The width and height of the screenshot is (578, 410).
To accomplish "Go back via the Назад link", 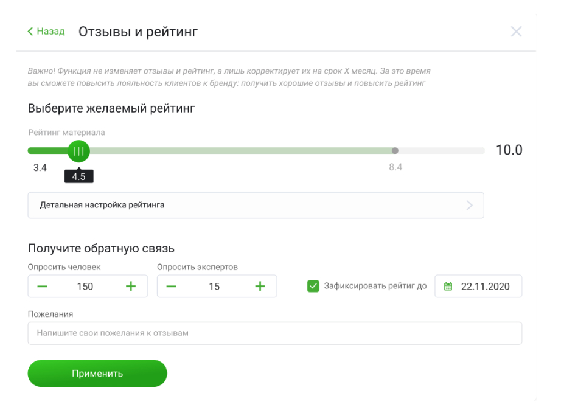I will coord(50,32).
